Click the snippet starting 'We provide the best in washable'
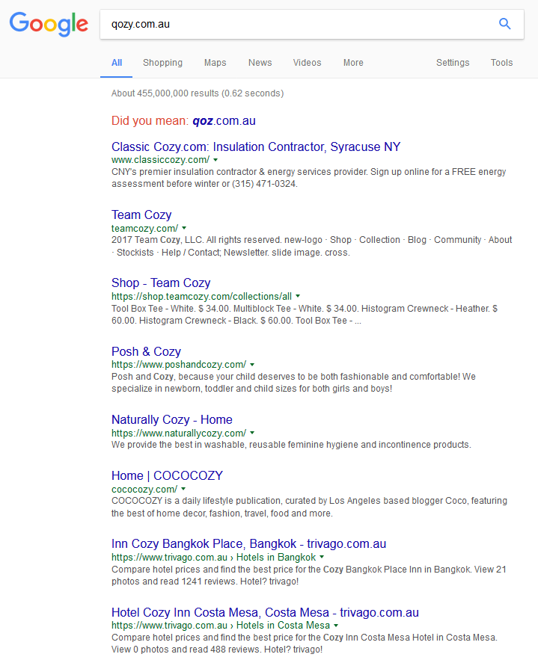Image resolution: width=538 pixels, height=660 pixels. [291, 445]
